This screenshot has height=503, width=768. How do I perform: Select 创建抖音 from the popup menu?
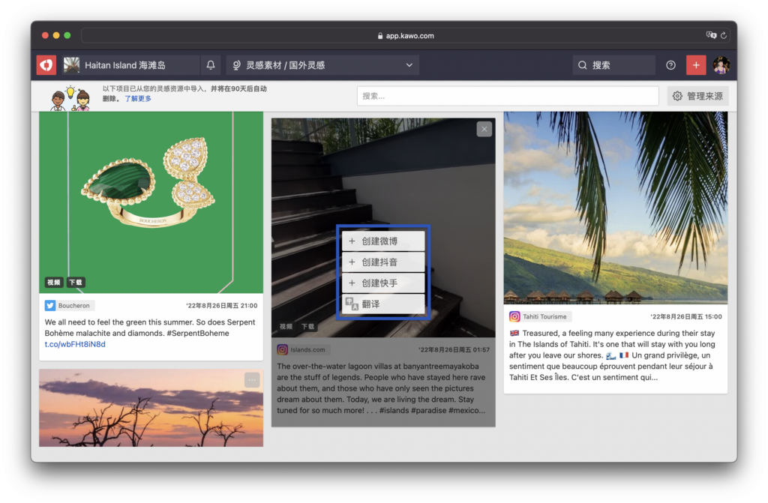click(x=383, y=262)
